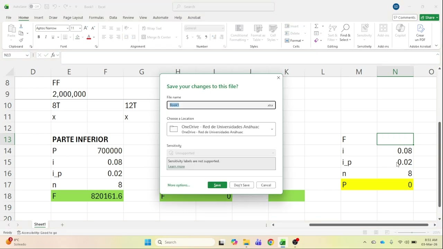Apply the Fill Color bucket
The height and width of the screenshot is (249, 443).
(x=78, y=37)
